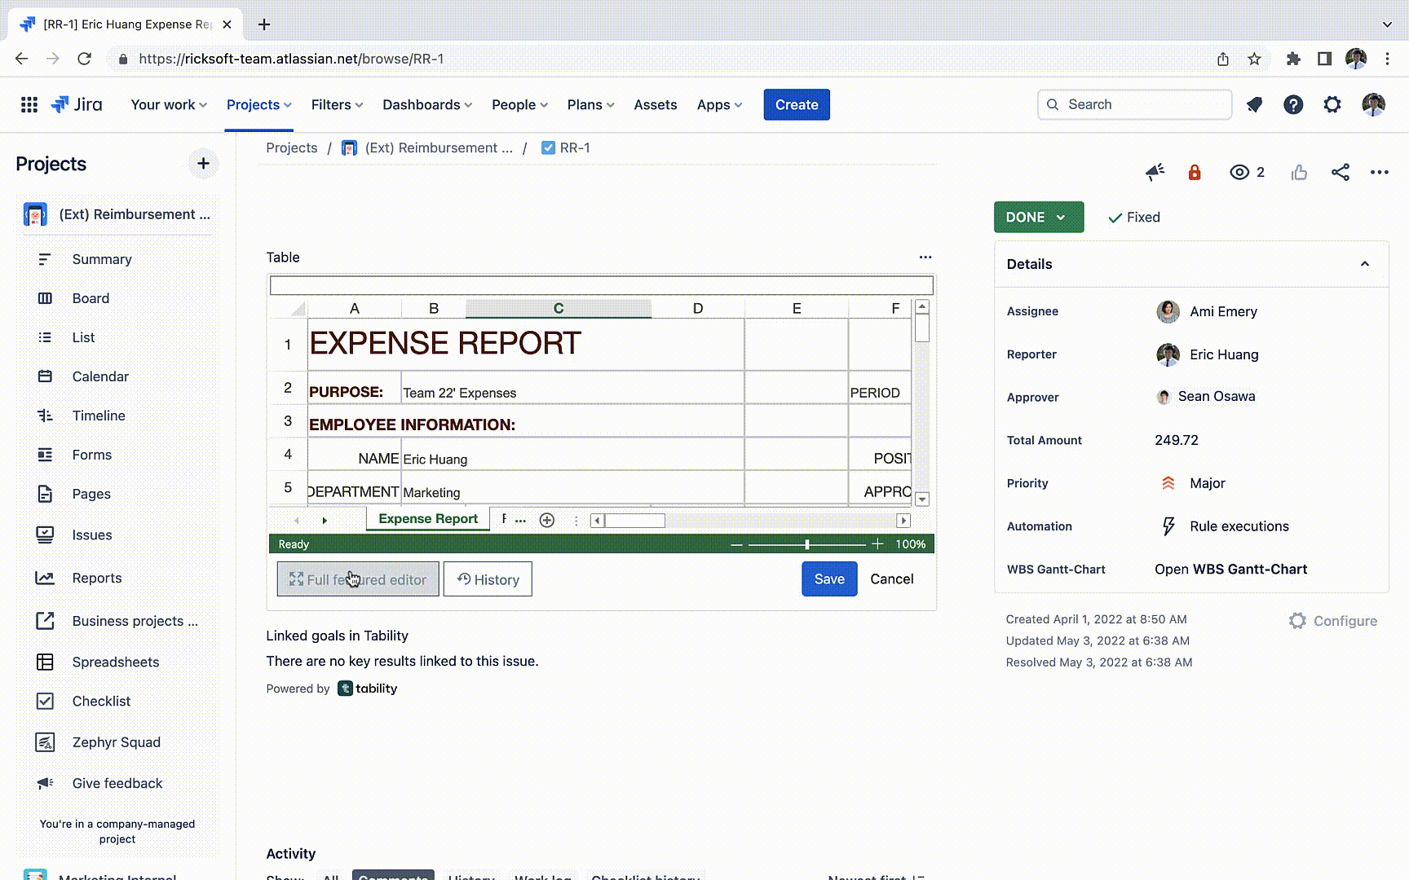Expand Filters menu
The image size is (1409, 880).
[337, 104]
